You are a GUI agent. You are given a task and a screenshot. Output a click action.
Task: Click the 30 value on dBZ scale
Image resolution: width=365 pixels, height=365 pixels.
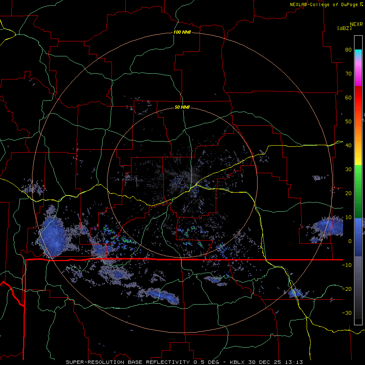(x=348, y=169)
